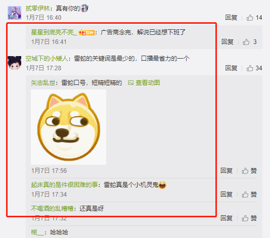
Task: Reply to 空城下的小矮人's comment
Action: (x=231, y=68)
